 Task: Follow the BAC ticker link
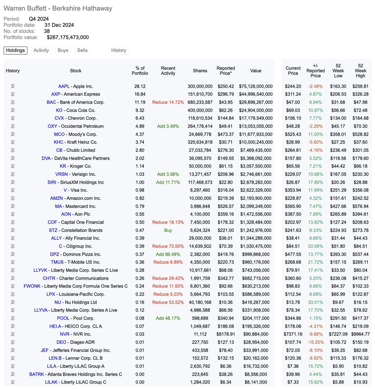pyautogui.click(x=51, y=102)
